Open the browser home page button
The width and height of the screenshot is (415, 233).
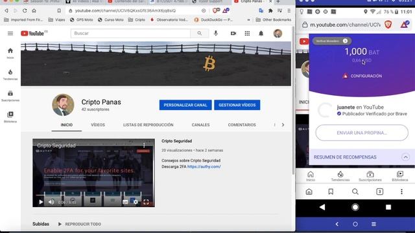[x=34, y=10]
